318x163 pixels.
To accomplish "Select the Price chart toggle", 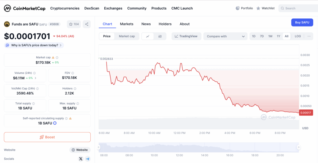I will coord(107,36).
